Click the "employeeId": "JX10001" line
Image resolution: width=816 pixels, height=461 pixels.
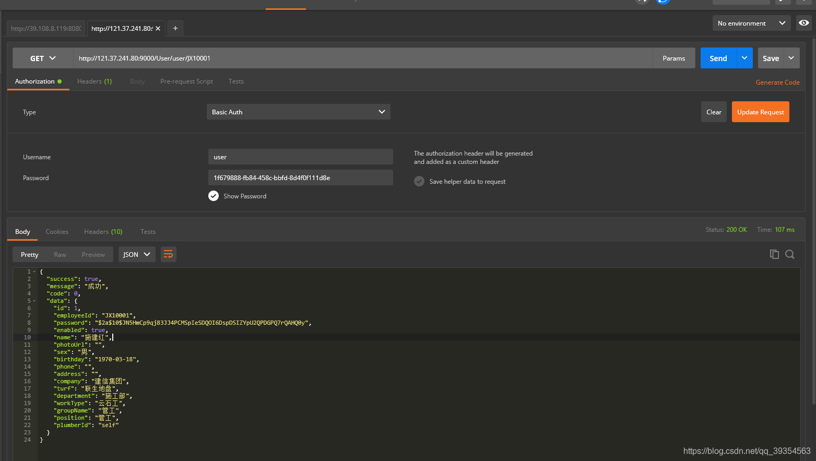pyautogui.click(x=94, y=315)
